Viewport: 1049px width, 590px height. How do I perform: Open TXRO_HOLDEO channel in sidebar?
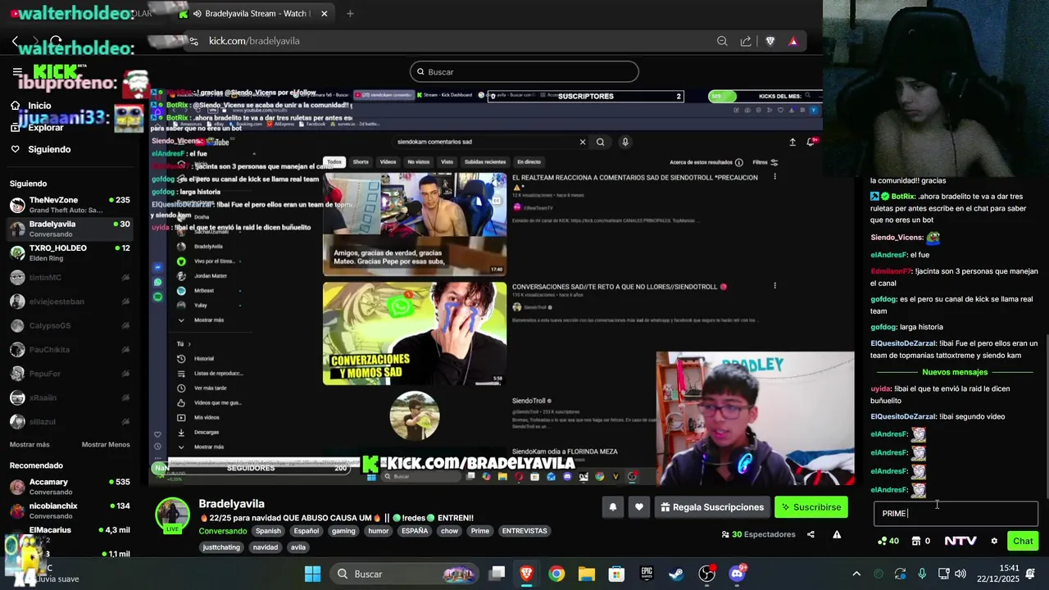[70, 252]
